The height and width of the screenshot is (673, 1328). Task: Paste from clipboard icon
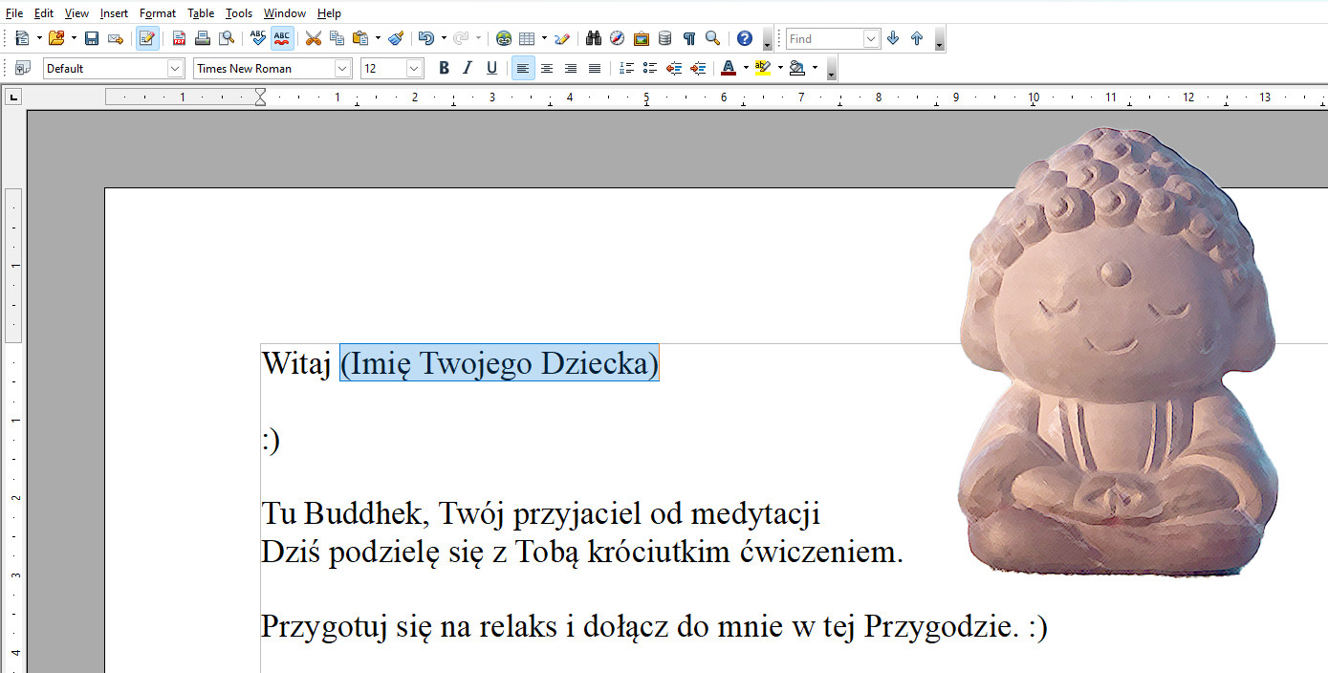pyautogui.click(x=360, y=38)
